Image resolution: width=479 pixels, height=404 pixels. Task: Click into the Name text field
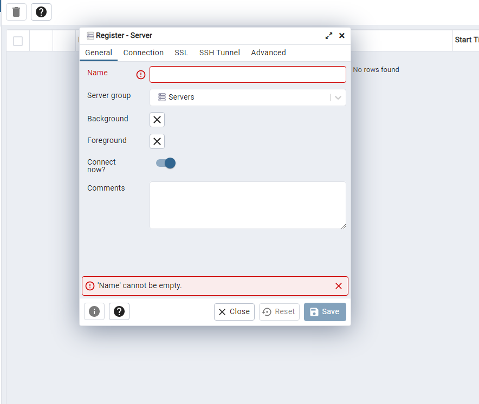click(248, 75)
